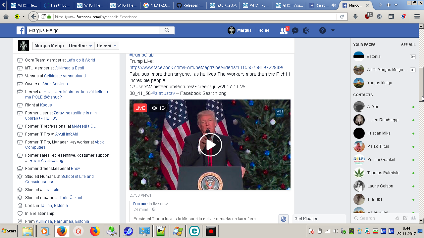Go to Firefox home page icon

6,17
